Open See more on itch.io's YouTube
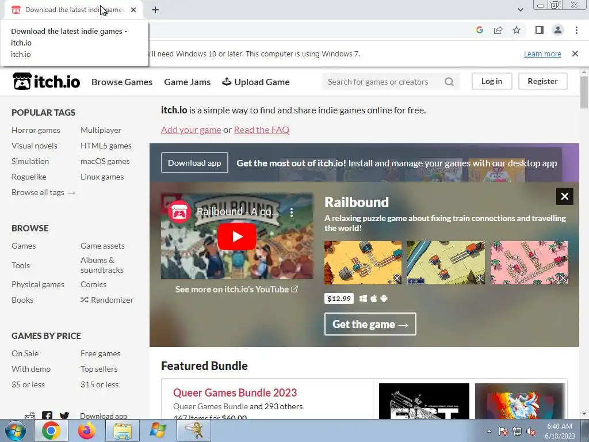 click(x=236, y=289)
